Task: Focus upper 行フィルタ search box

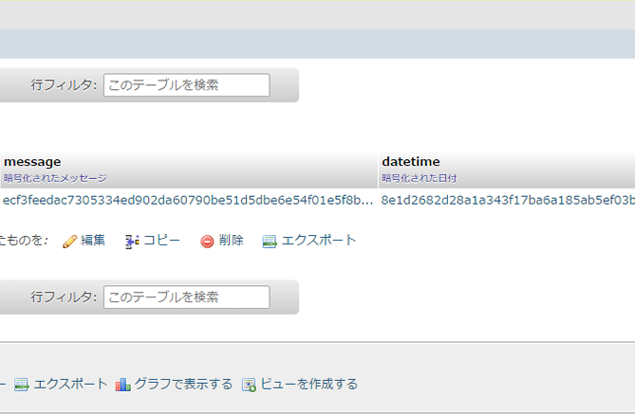Action: coord(187,85)
